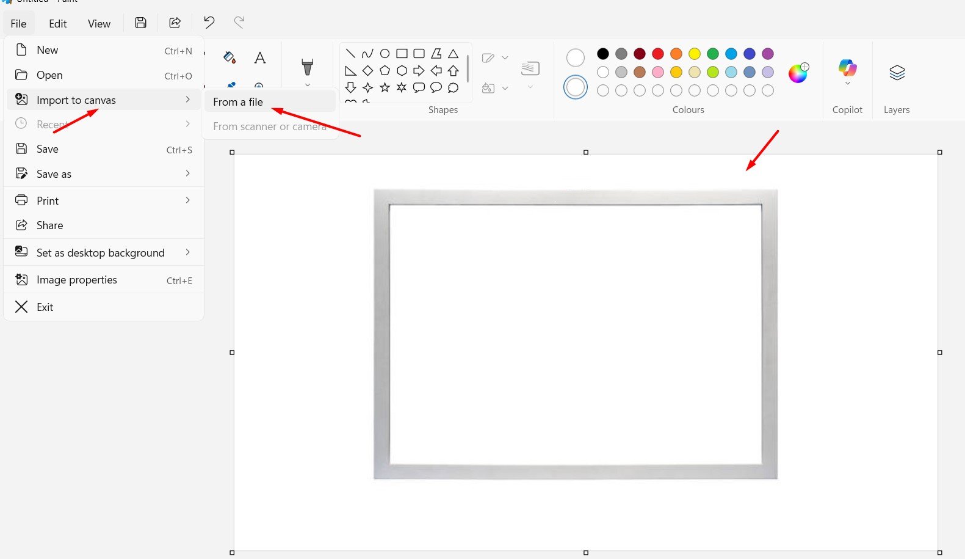Choose Save from the File menu
This screenshot has height=559, width=965.
104,149
